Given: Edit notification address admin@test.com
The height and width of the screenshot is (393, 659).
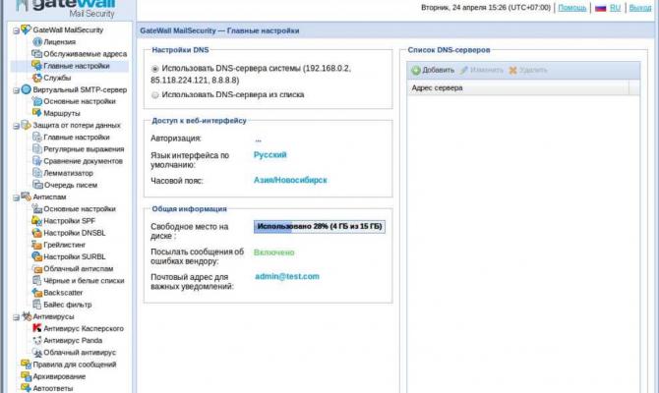Looking at the screenshot, I should 287,276.
